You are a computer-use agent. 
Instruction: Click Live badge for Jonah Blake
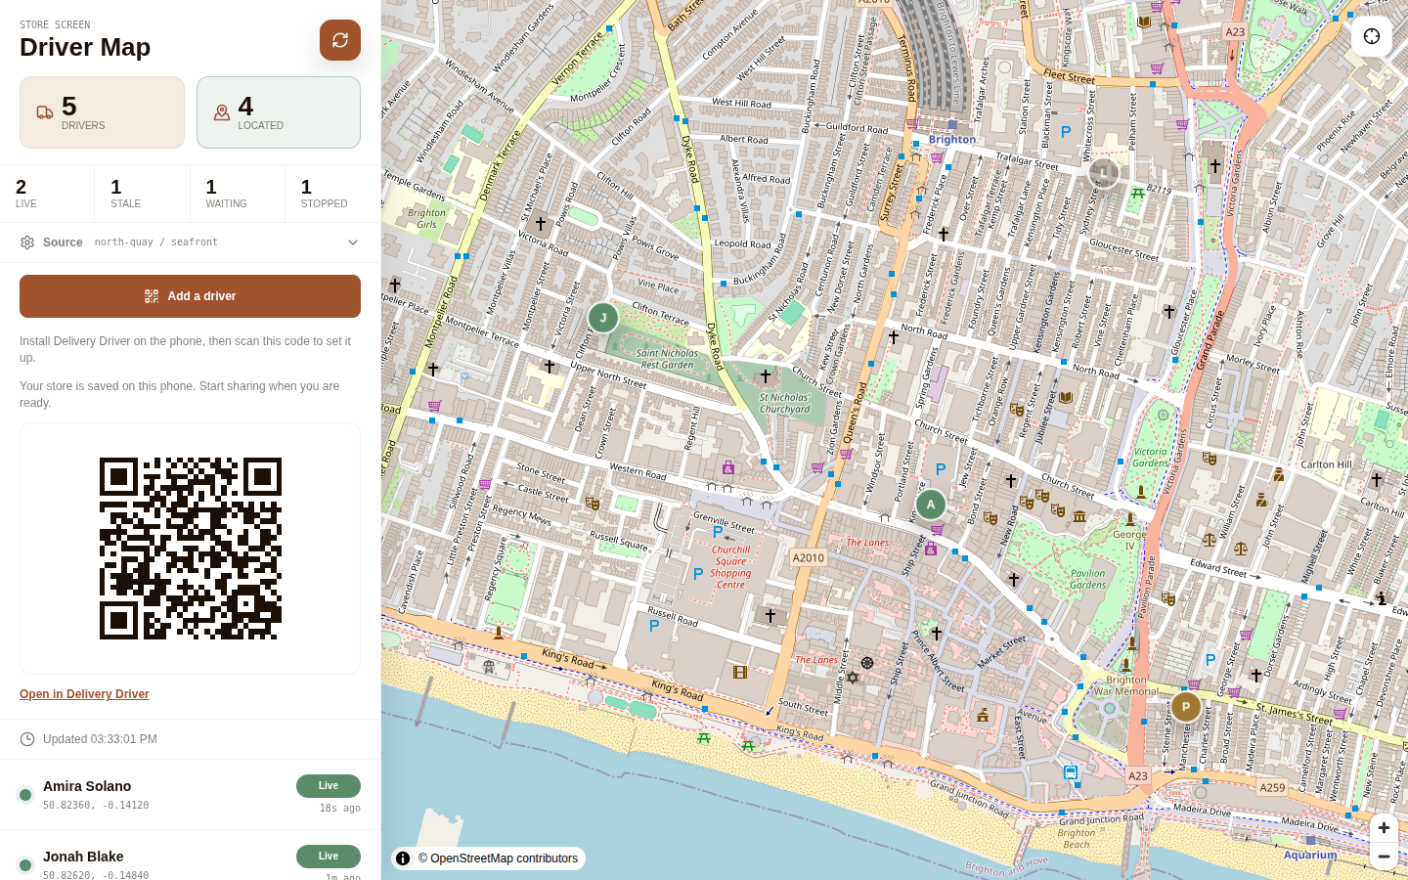point(329,857)
